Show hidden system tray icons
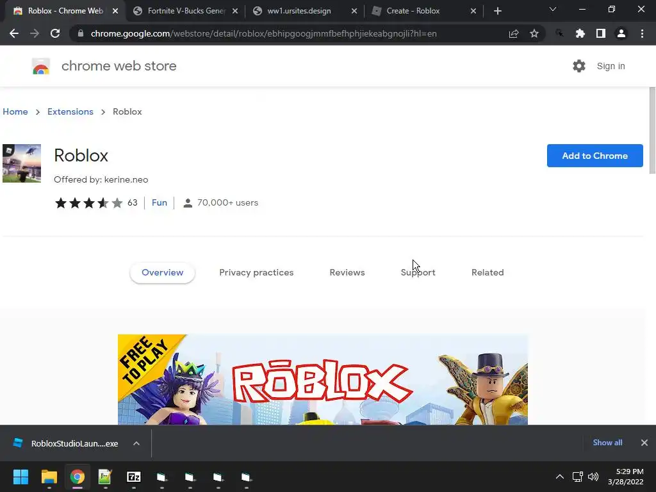The image size is (656, 492). coord(560,477)
